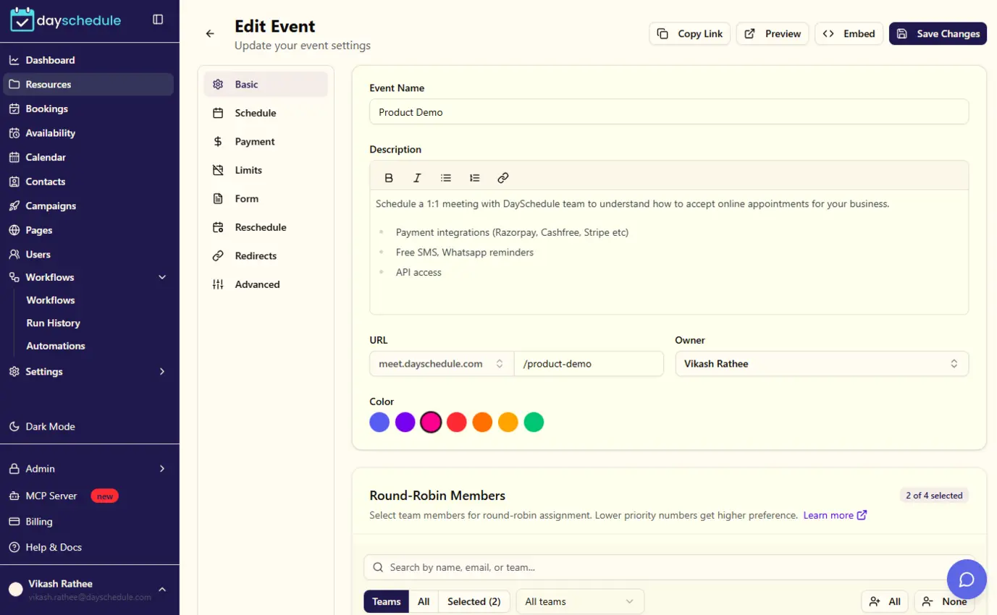Open the Learn more link
This screenshot has height=615, width=997.
835,515
